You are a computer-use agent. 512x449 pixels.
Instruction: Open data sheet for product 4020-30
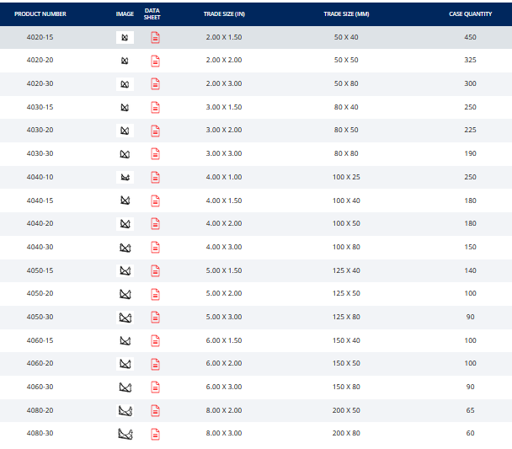point(155,84)
